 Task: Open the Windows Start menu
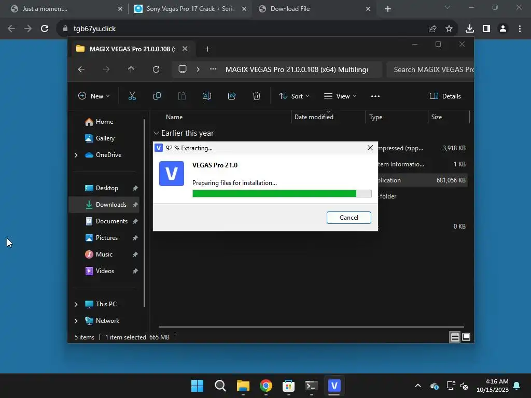(198, 386)
